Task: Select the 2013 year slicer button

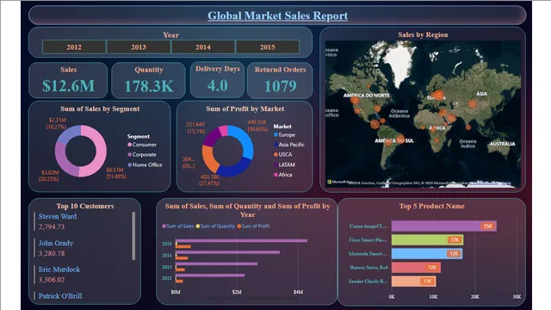Action: click(139, 47)
